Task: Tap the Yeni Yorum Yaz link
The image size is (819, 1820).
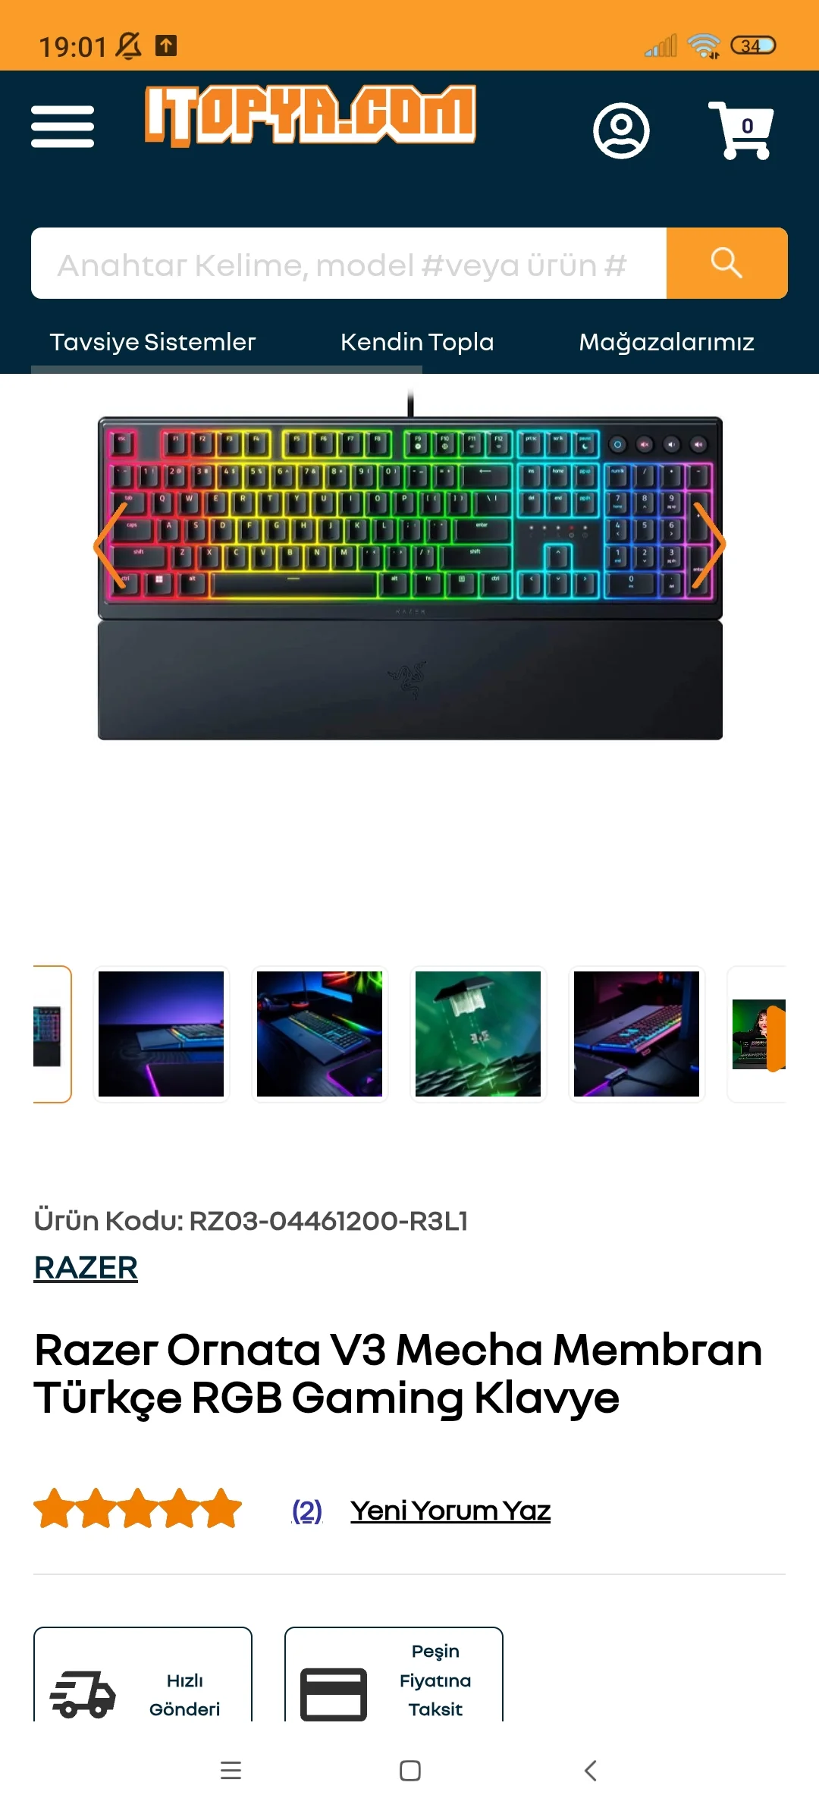Action: pos(450,1511)
